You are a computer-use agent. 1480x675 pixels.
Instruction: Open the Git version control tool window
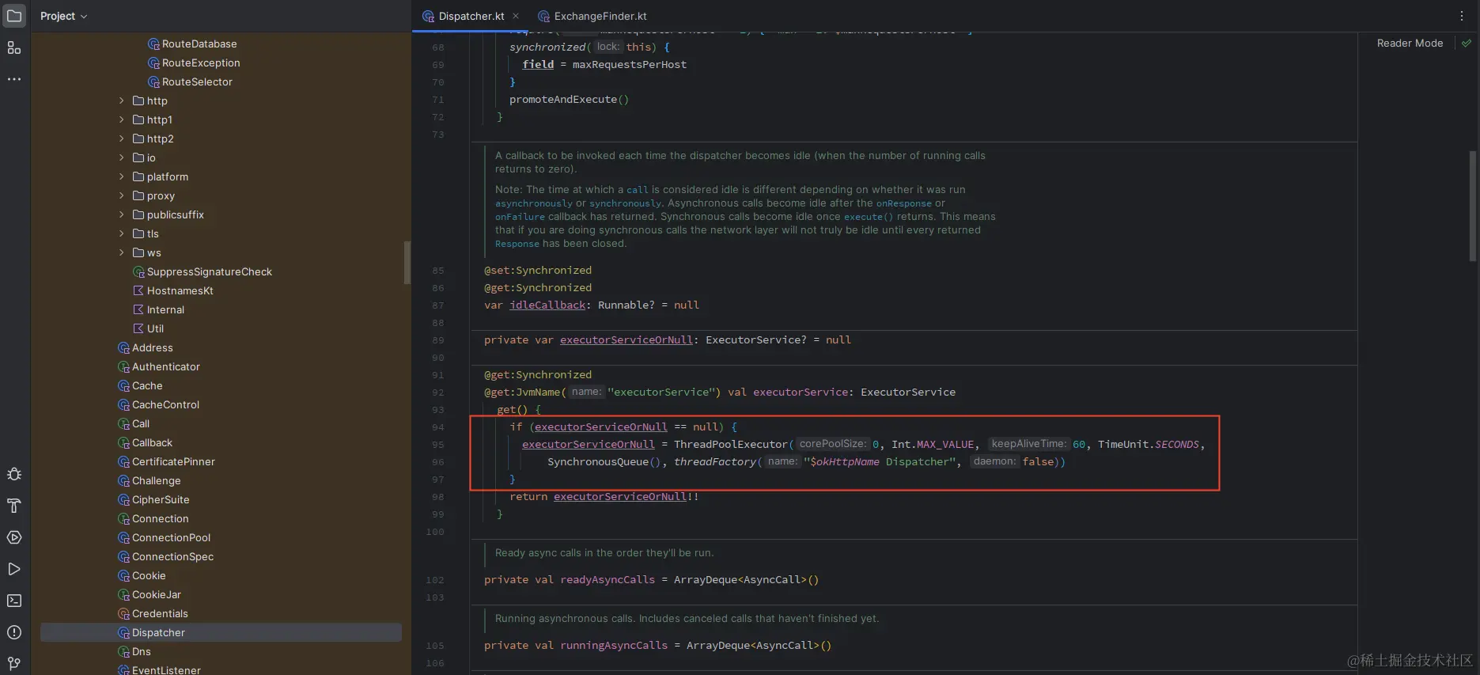[x=14, y=663]
